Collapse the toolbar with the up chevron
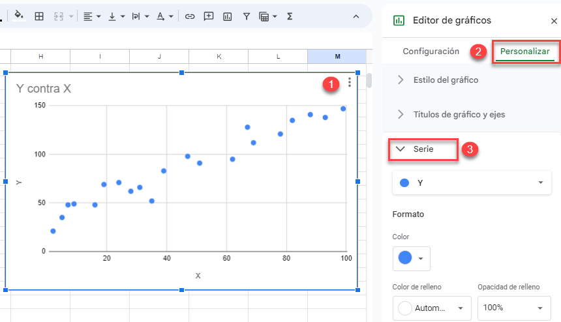The height and width of the screenshot is (322, 561). [356, 16]
